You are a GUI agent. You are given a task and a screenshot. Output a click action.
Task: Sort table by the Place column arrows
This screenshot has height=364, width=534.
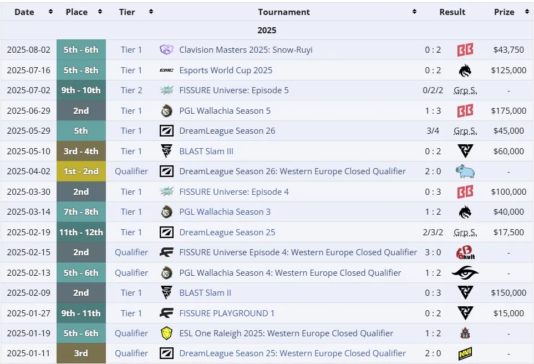click(100, 12)
